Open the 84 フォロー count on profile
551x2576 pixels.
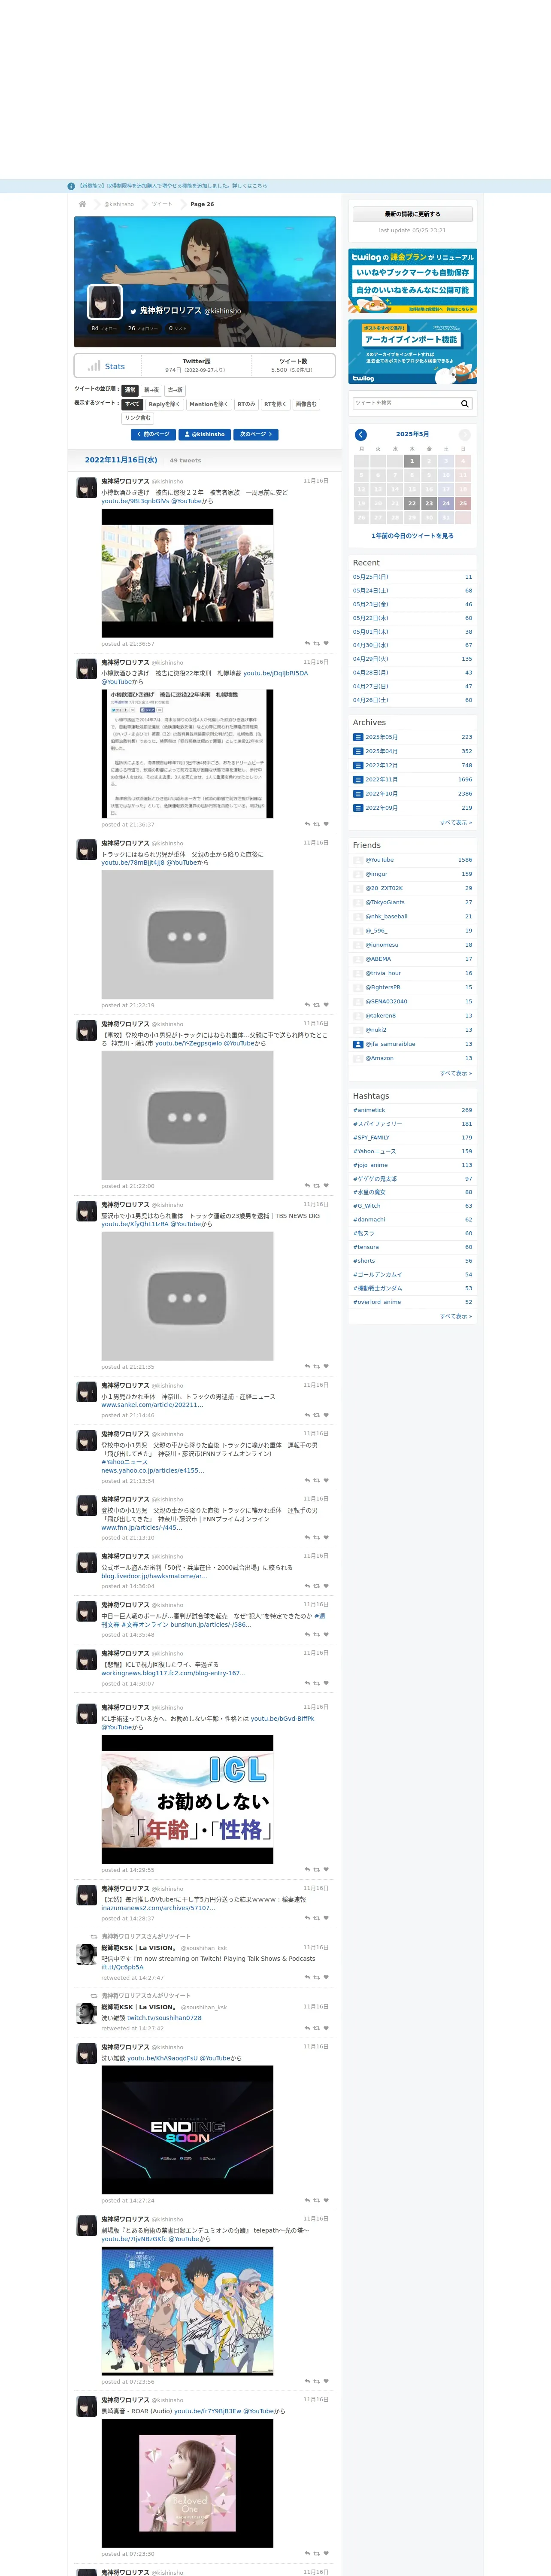point(104,328)
